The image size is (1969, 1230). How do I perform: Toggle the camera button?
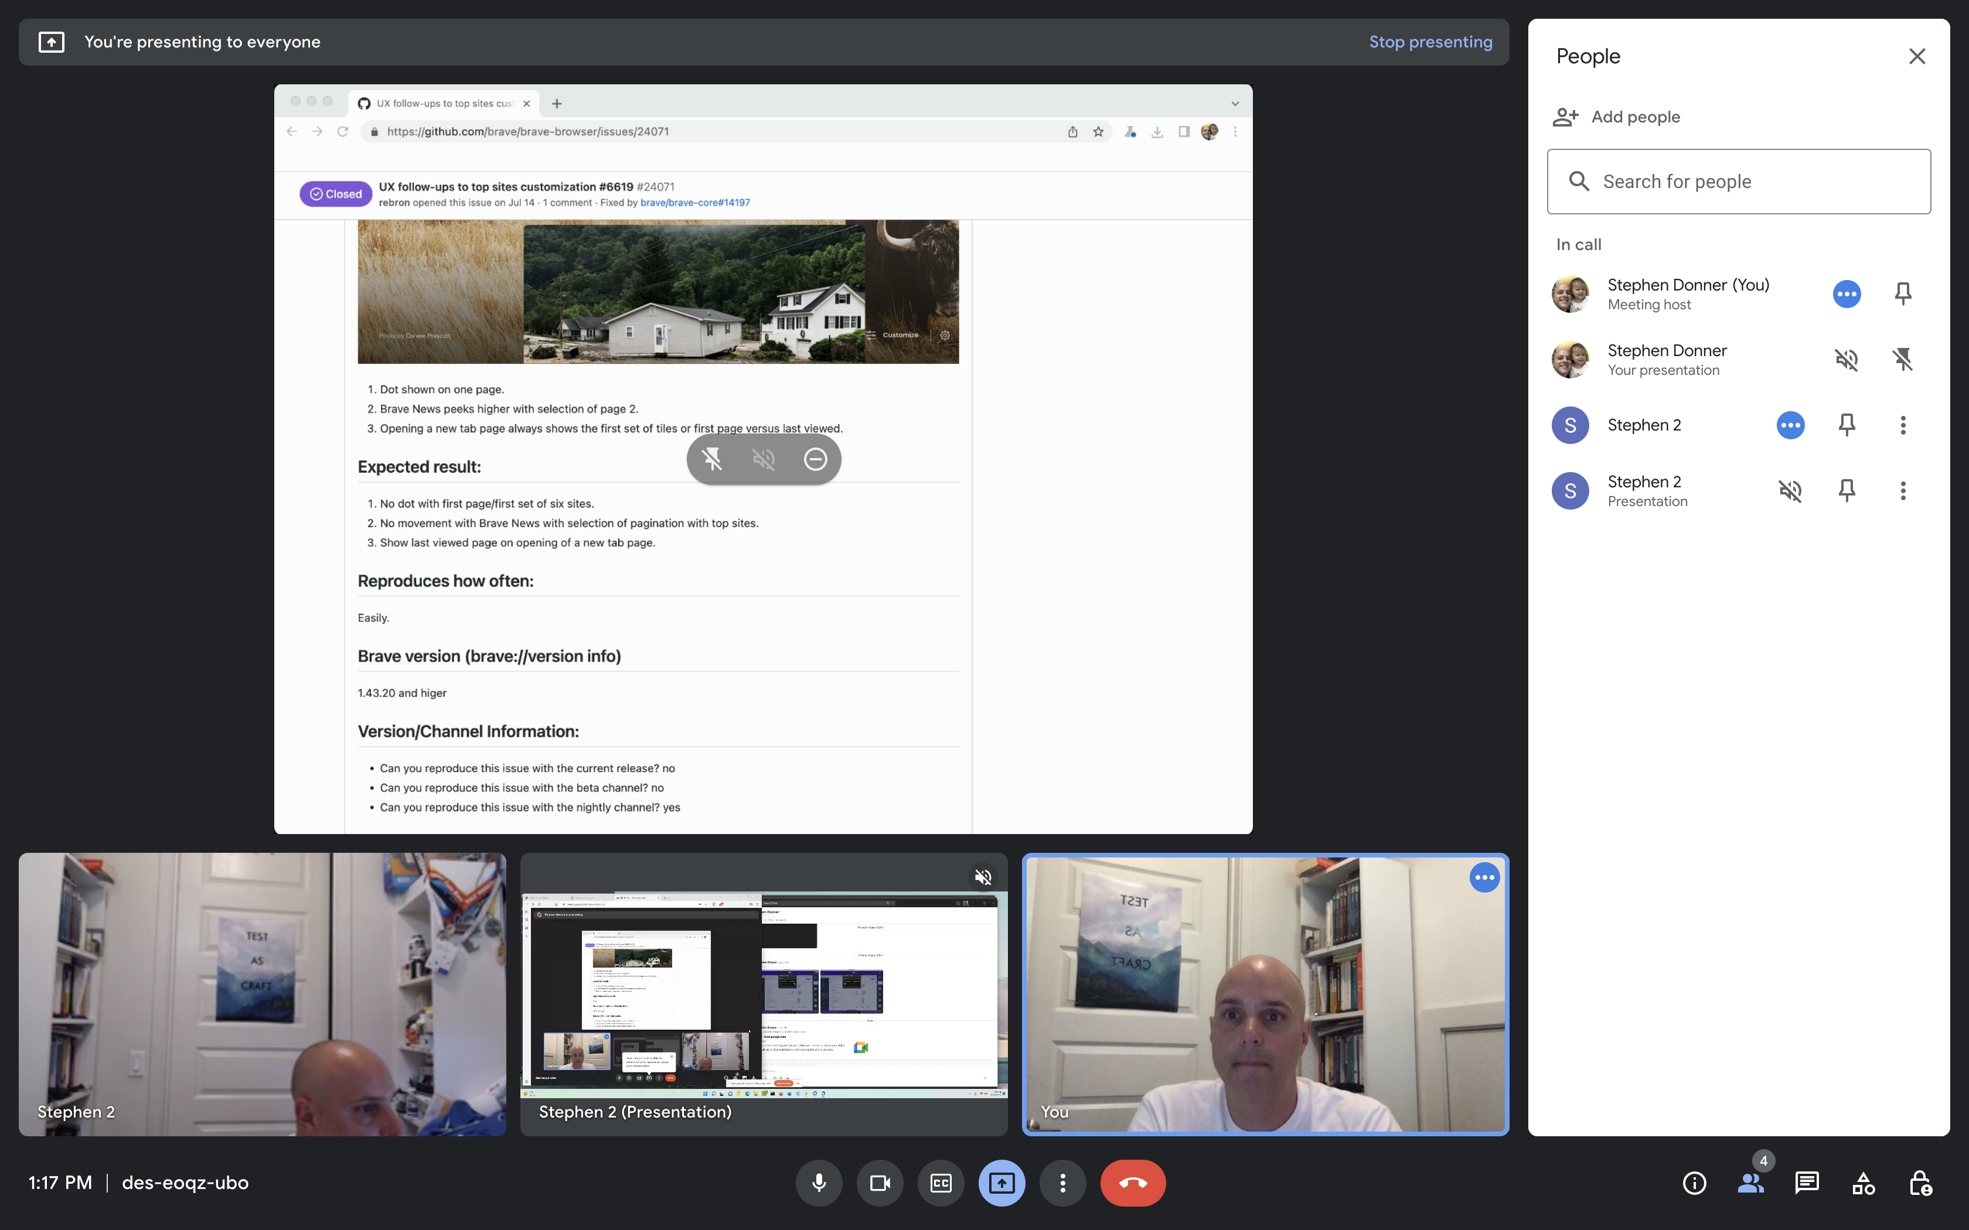(880, 1183)
